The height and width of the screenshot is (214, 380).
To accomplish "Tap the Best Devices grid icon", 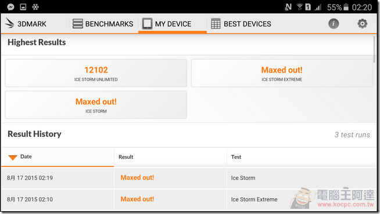I will (x=216, y=24).
